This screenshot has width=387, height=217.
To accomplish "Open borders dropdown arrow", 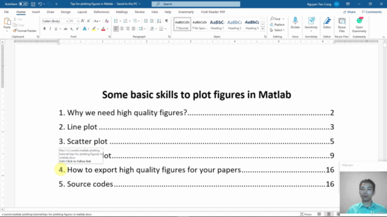I will [165, 29].
